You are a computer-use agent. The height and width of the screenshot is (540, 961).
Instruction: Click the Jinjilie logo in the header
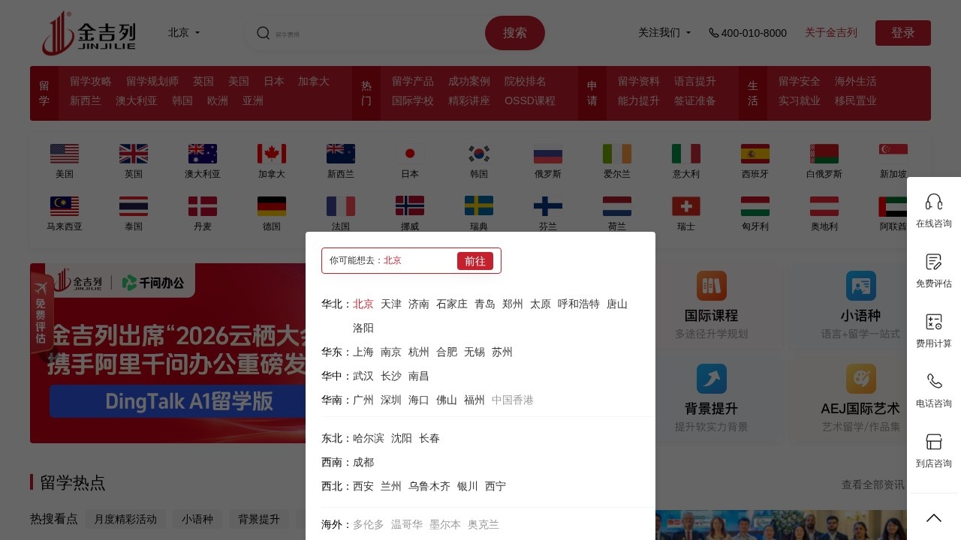tap(89, 33)
